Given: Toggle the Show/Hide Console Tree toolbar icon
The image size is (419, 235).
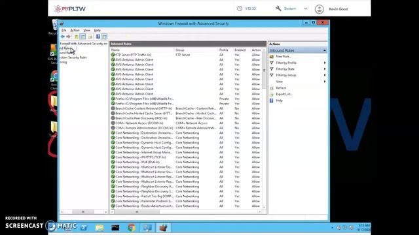Looking at the screenshot, I should point(83,37).
